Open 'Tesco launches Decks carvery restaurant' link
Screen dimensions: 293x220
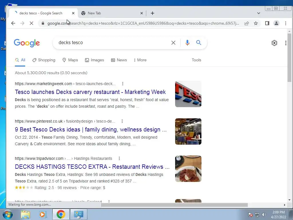(x=90, y=92)
